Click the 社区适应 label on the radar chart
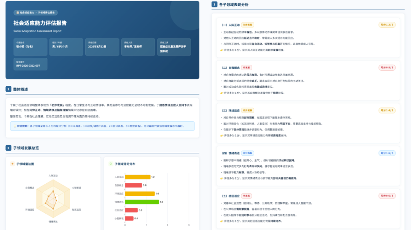 click(76, 210)
